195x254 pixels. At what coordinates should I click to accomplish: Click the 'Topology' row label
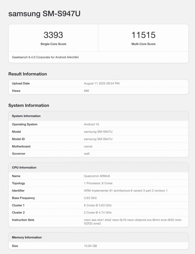point(19,183)
